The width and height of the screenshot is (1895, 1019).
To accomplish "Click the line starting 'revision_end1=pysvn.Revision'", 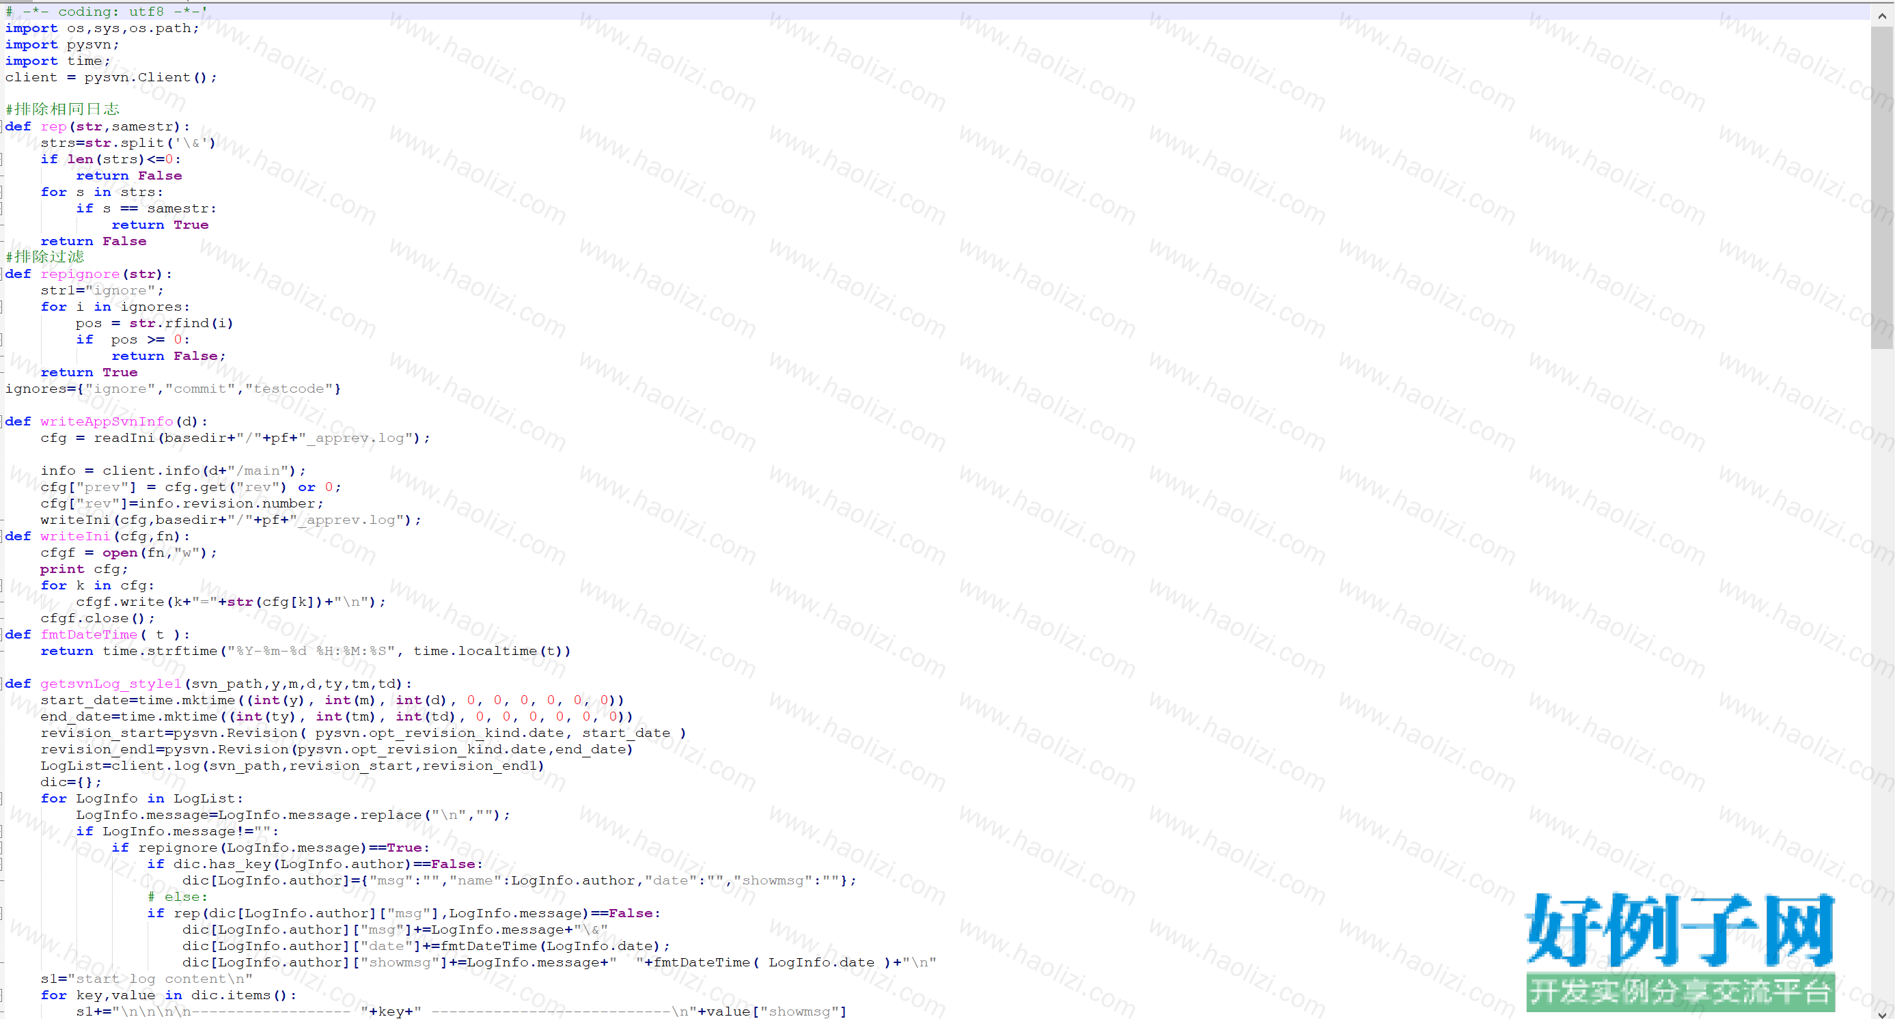I will click(x=336, y=749).
